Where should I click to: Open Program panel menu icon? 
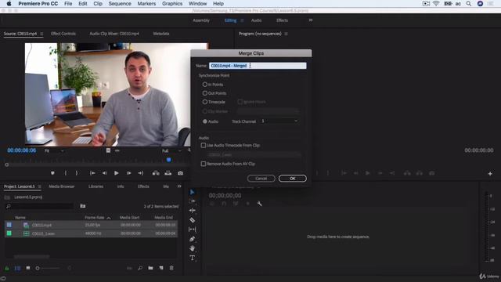(286, 34)
